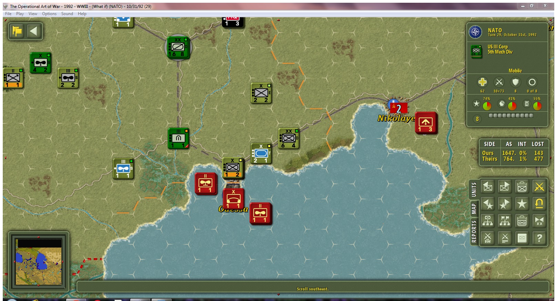Click the NATO compass emblem
557x301 pixels.
(x=475, y=32)
